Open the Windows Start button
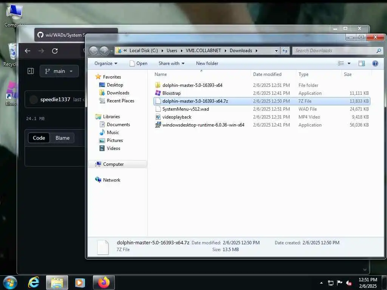Viewport: 387px width, 290px height. click(x=10, y=282)
